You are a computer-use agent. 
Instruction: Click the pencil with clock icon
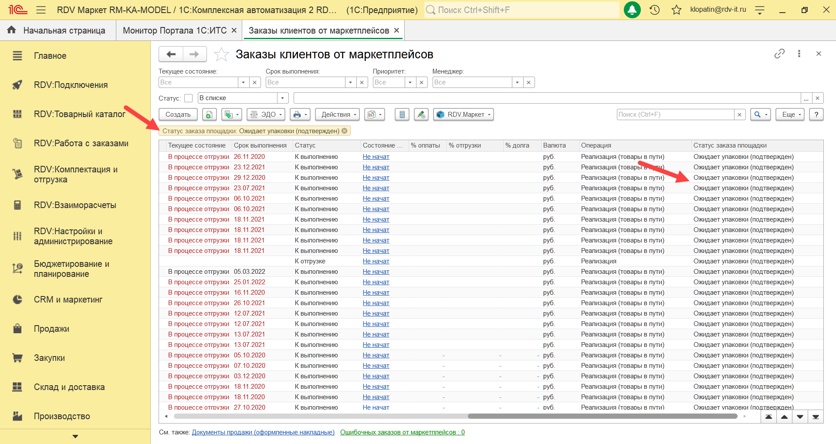click(421, 114)
